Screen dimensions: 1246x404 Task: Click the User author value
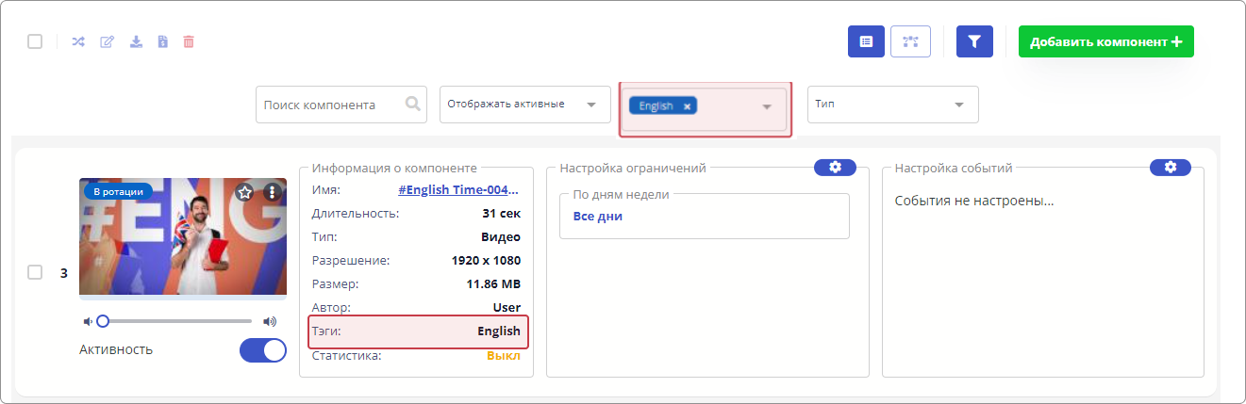(507, 307)
